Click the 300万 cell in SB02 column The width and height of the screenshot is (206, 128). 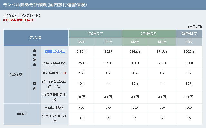108,97
